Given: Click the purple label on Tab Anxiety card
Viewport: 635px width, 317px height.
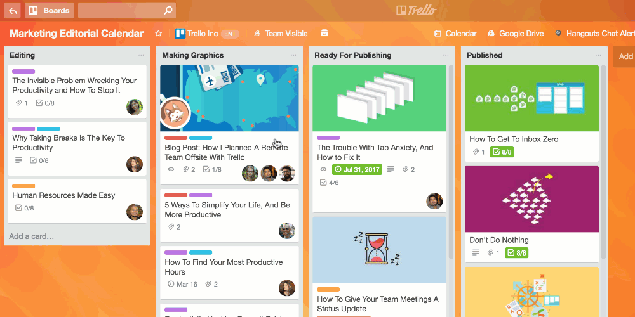Looking at the screenshot, I should [x=328, y=138].
